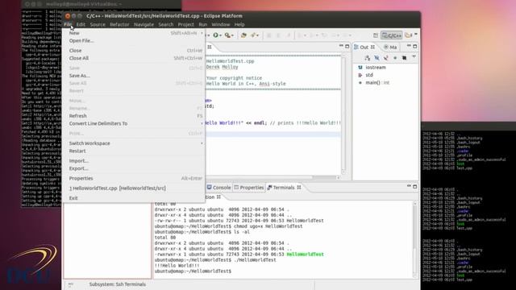Open the Navigate menu
Image resolution: width=516 pixels, height=290 pixels.
click(144, 24)
